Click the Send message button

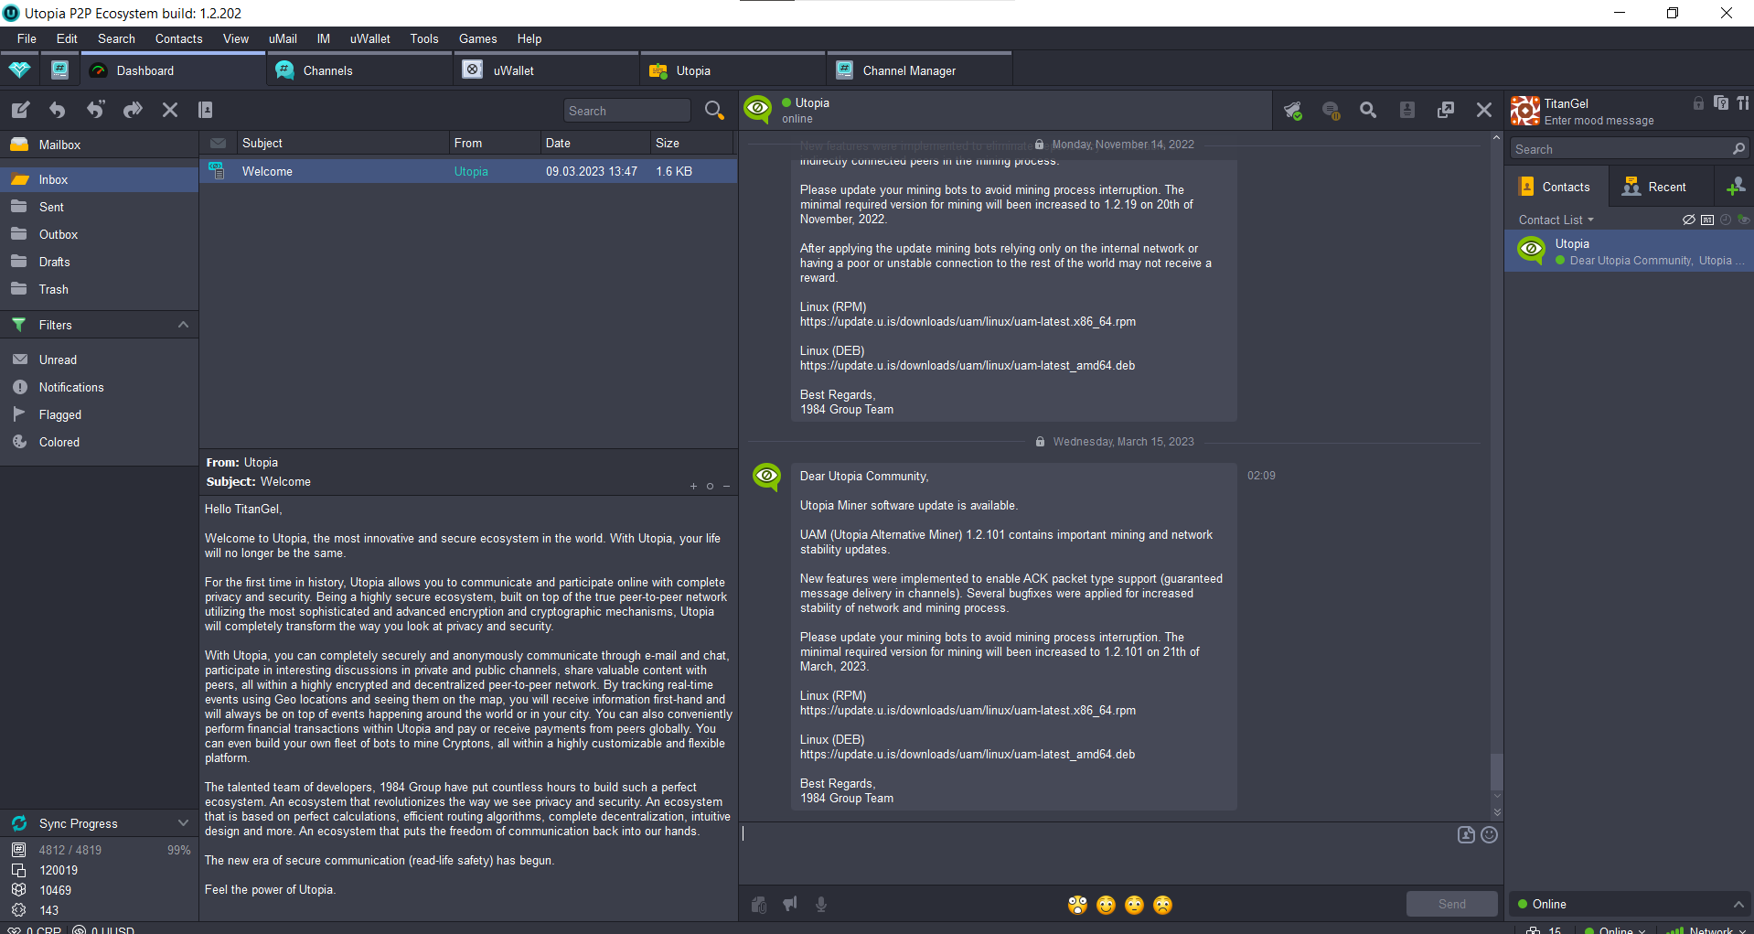[1451, 904]
